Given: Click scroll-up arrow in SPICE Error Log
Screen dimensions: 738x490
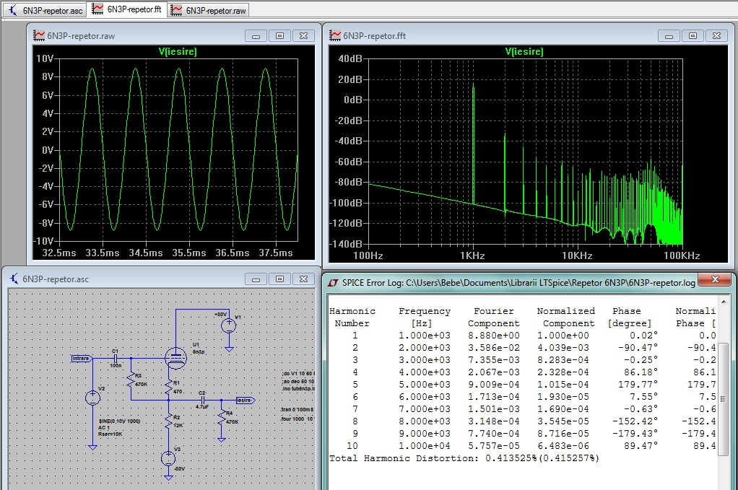Looking at the screenshot, I should click(724, 302).
